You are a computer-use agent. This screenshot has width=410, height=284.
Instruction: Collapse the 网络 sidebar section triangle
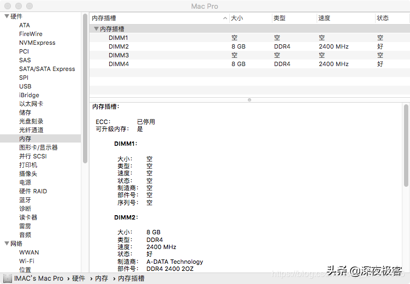point(7,244)
